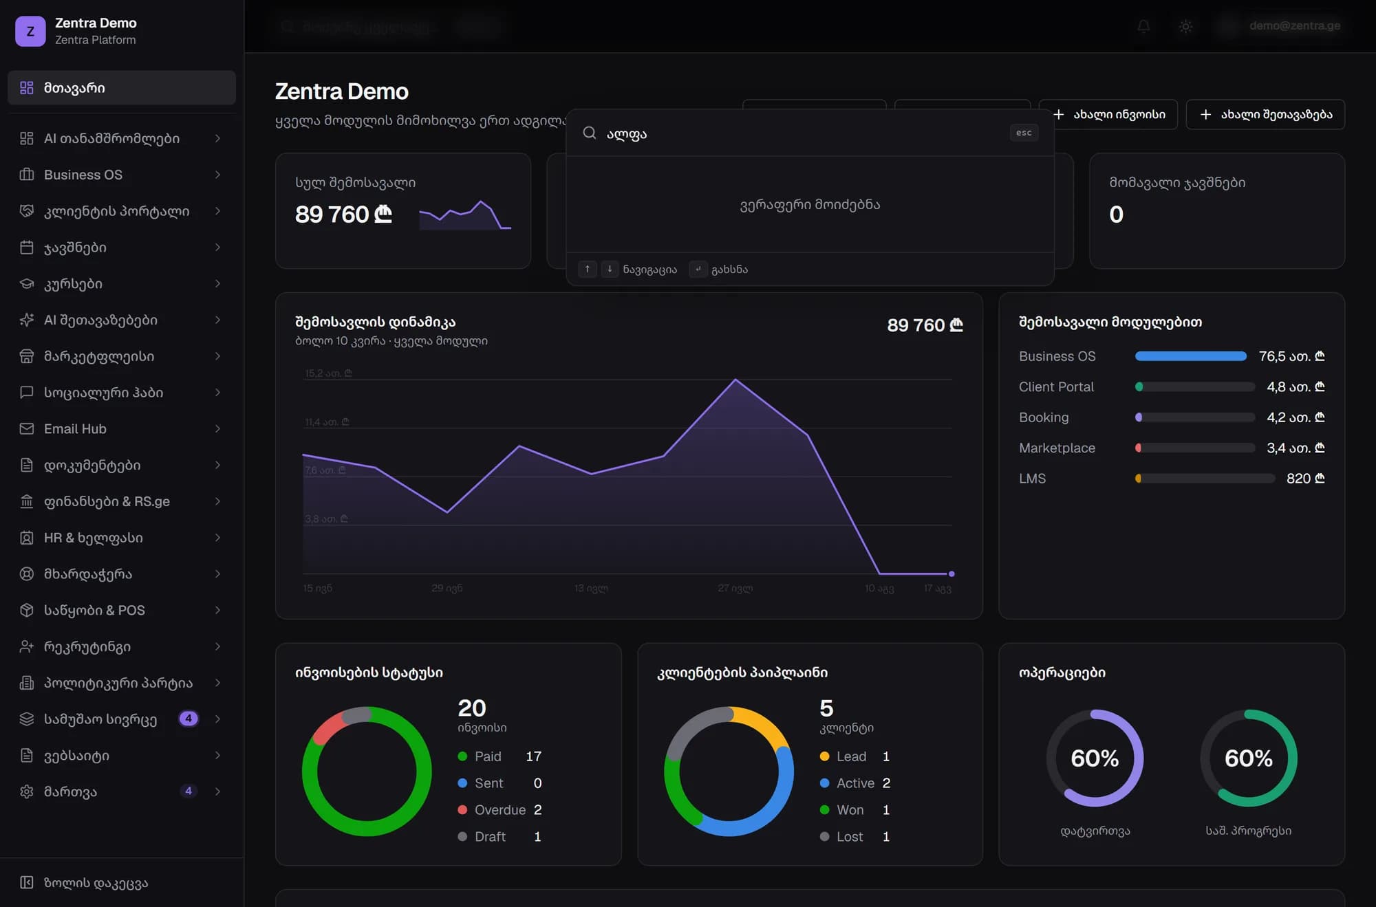This screenshot has width=1376, height=907.
Task: Click the ID badge icon beside HR & ხელფასი
Action: tap(27, 538)
